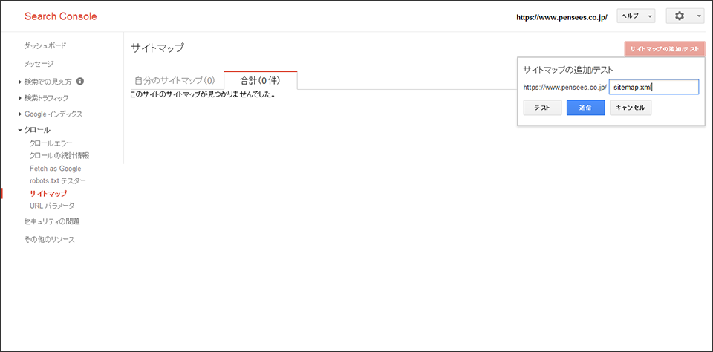
Task: Collapse the クロール section
Action: coord(36,130)
